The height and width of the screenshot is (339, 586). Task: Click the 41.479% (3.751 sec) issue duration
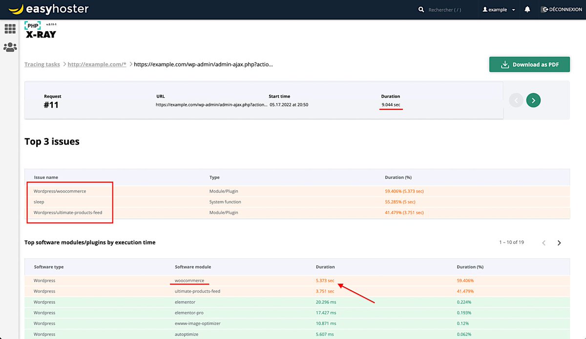tap(404, 213)
